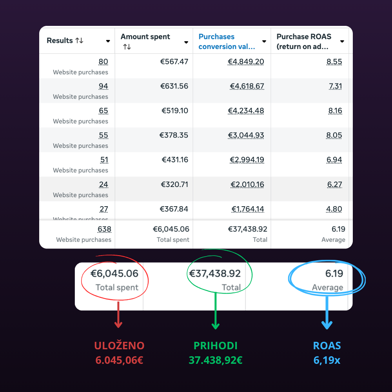This screenshot has height=392, width=392.
Task: Click the red-circled €6,045.06 Total spent
Action: pos(114,274)
